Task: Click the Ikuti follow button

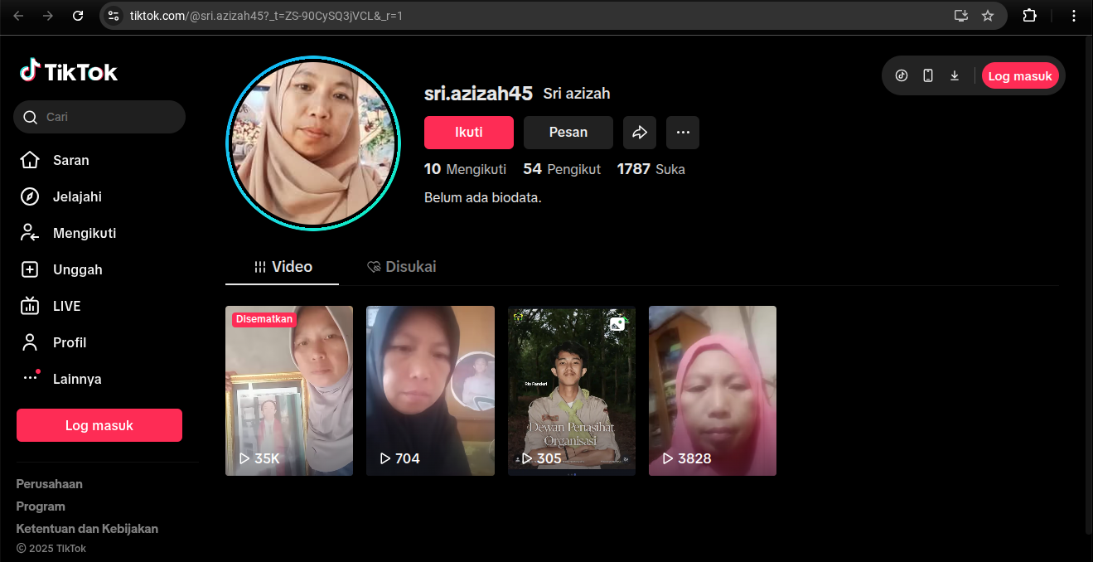Action: tap(469, 133)
